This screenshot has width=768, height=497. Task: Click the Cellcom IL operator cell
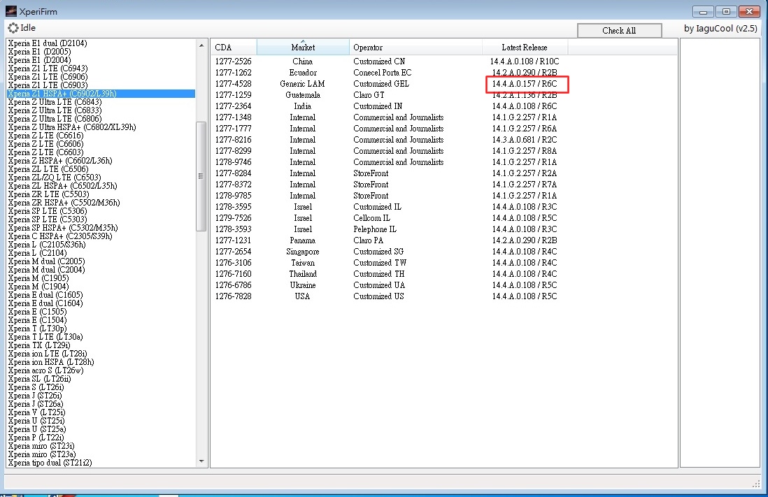[371, 218]
